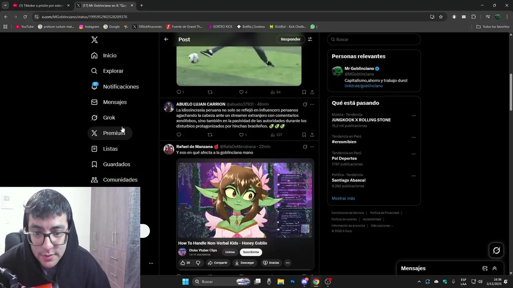
Task: Open Comunidades in the sidebar
Action: coord(114,180)
